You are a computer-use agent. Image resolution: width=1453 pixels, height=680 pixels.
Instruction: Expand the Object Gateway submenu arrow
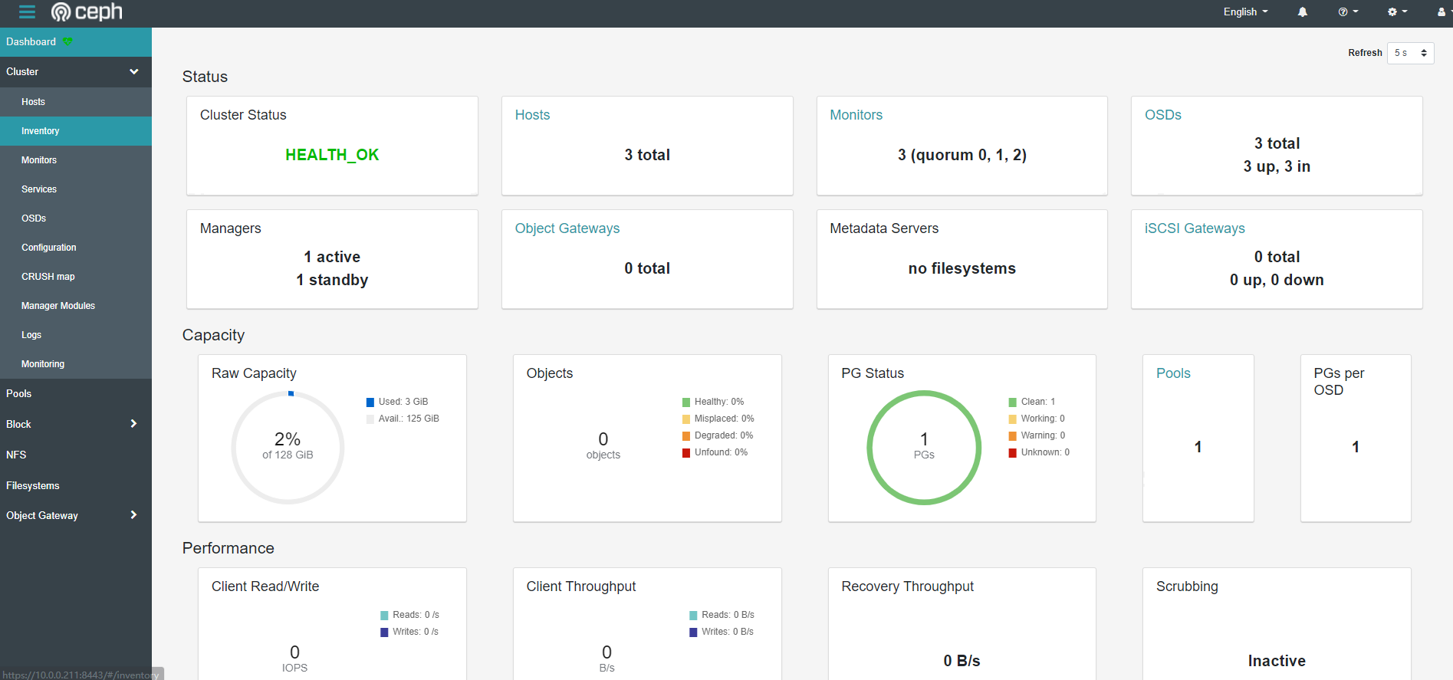133,514
